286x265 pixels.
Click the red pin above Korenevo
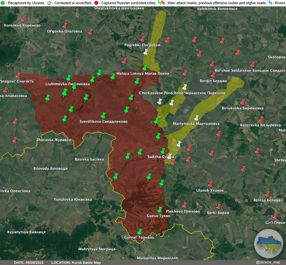23,19
